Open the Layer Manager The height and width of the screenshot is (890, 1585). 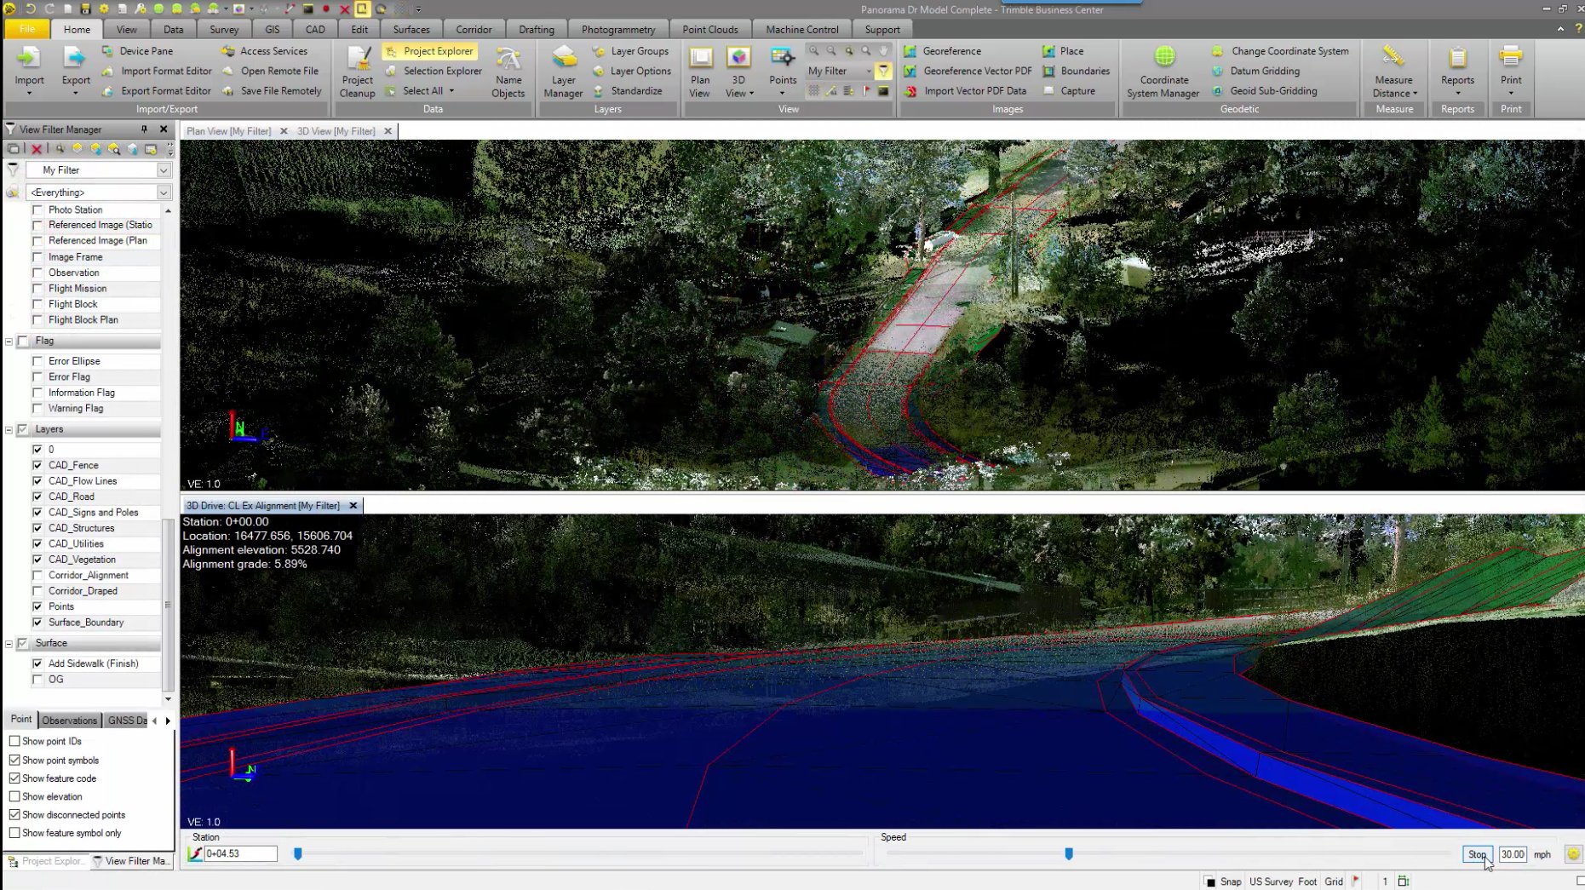pos(563,72)
